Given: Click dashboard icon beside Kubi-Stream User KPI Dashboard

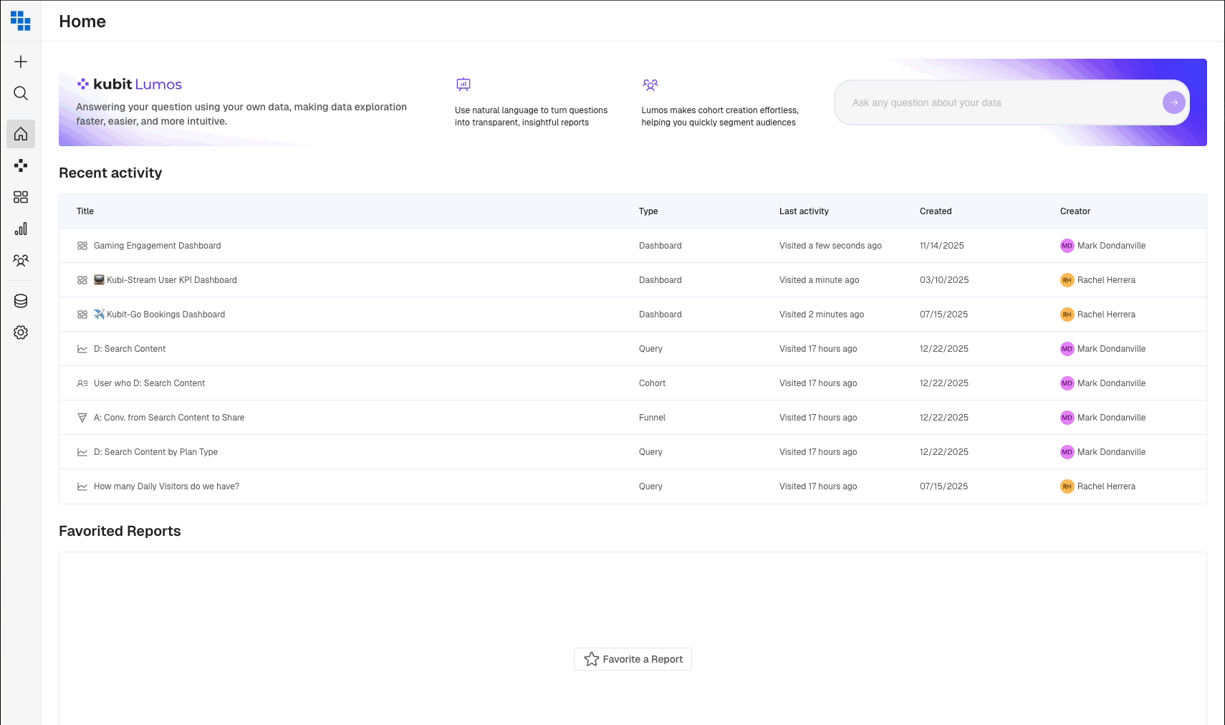Looking at the screenshot, I should pos(82,280).
